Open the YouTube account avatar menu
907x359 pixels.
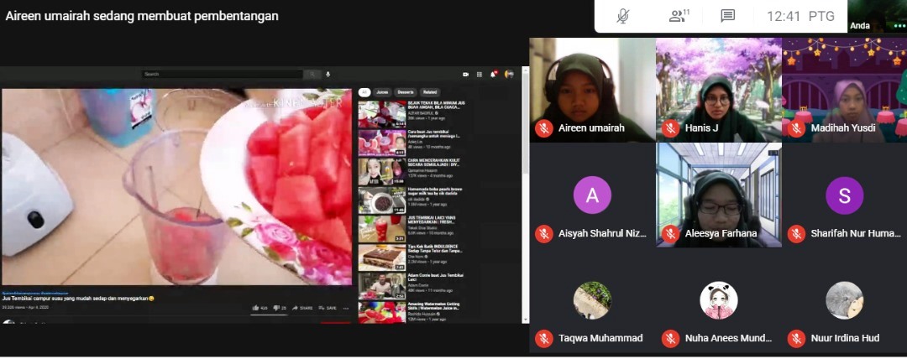coord(509,74)
